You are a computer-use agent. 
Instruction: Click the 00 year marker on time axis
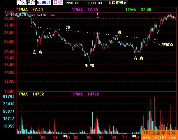[x=134, y=136]
